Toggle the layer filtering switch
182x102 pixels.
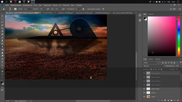pyautogui.click(x=181, y=62)
